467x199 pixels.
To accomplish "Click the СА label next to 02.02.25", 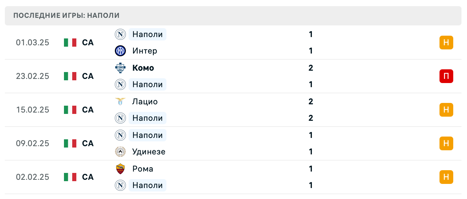I will tap(88, 177).
